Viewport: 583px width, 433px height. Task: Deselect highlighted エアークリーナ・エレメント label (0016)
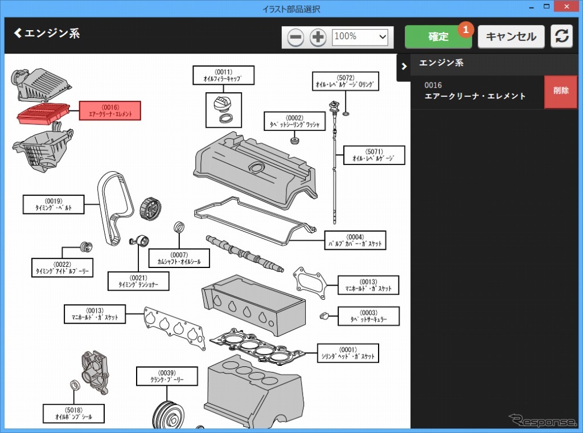click(x=110, y=110)
